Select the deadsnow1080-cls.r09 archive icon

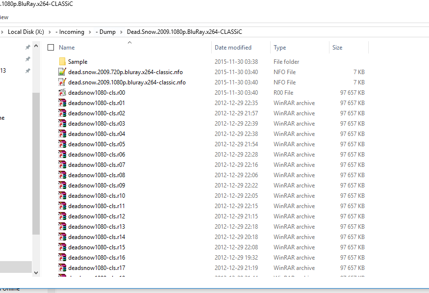[62, 186]
